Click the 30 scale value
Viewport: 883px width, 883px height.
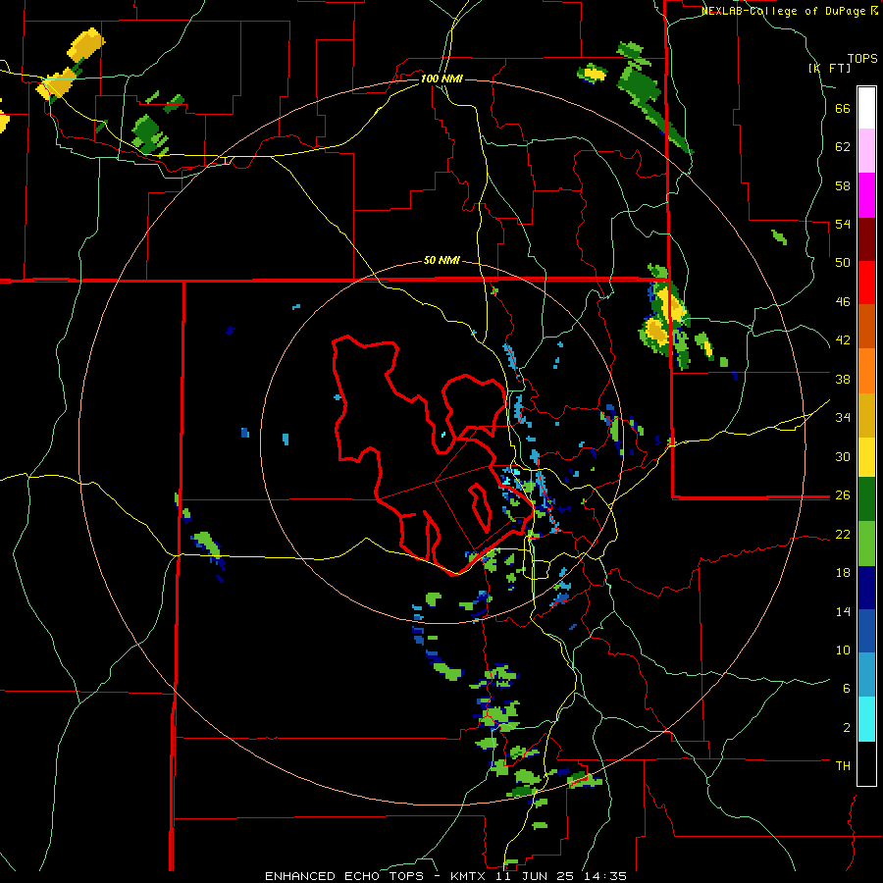tap(843, 456)
